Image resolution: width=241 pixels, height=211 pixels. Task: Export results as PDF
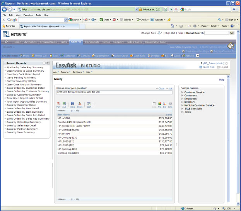coord(58,105)
